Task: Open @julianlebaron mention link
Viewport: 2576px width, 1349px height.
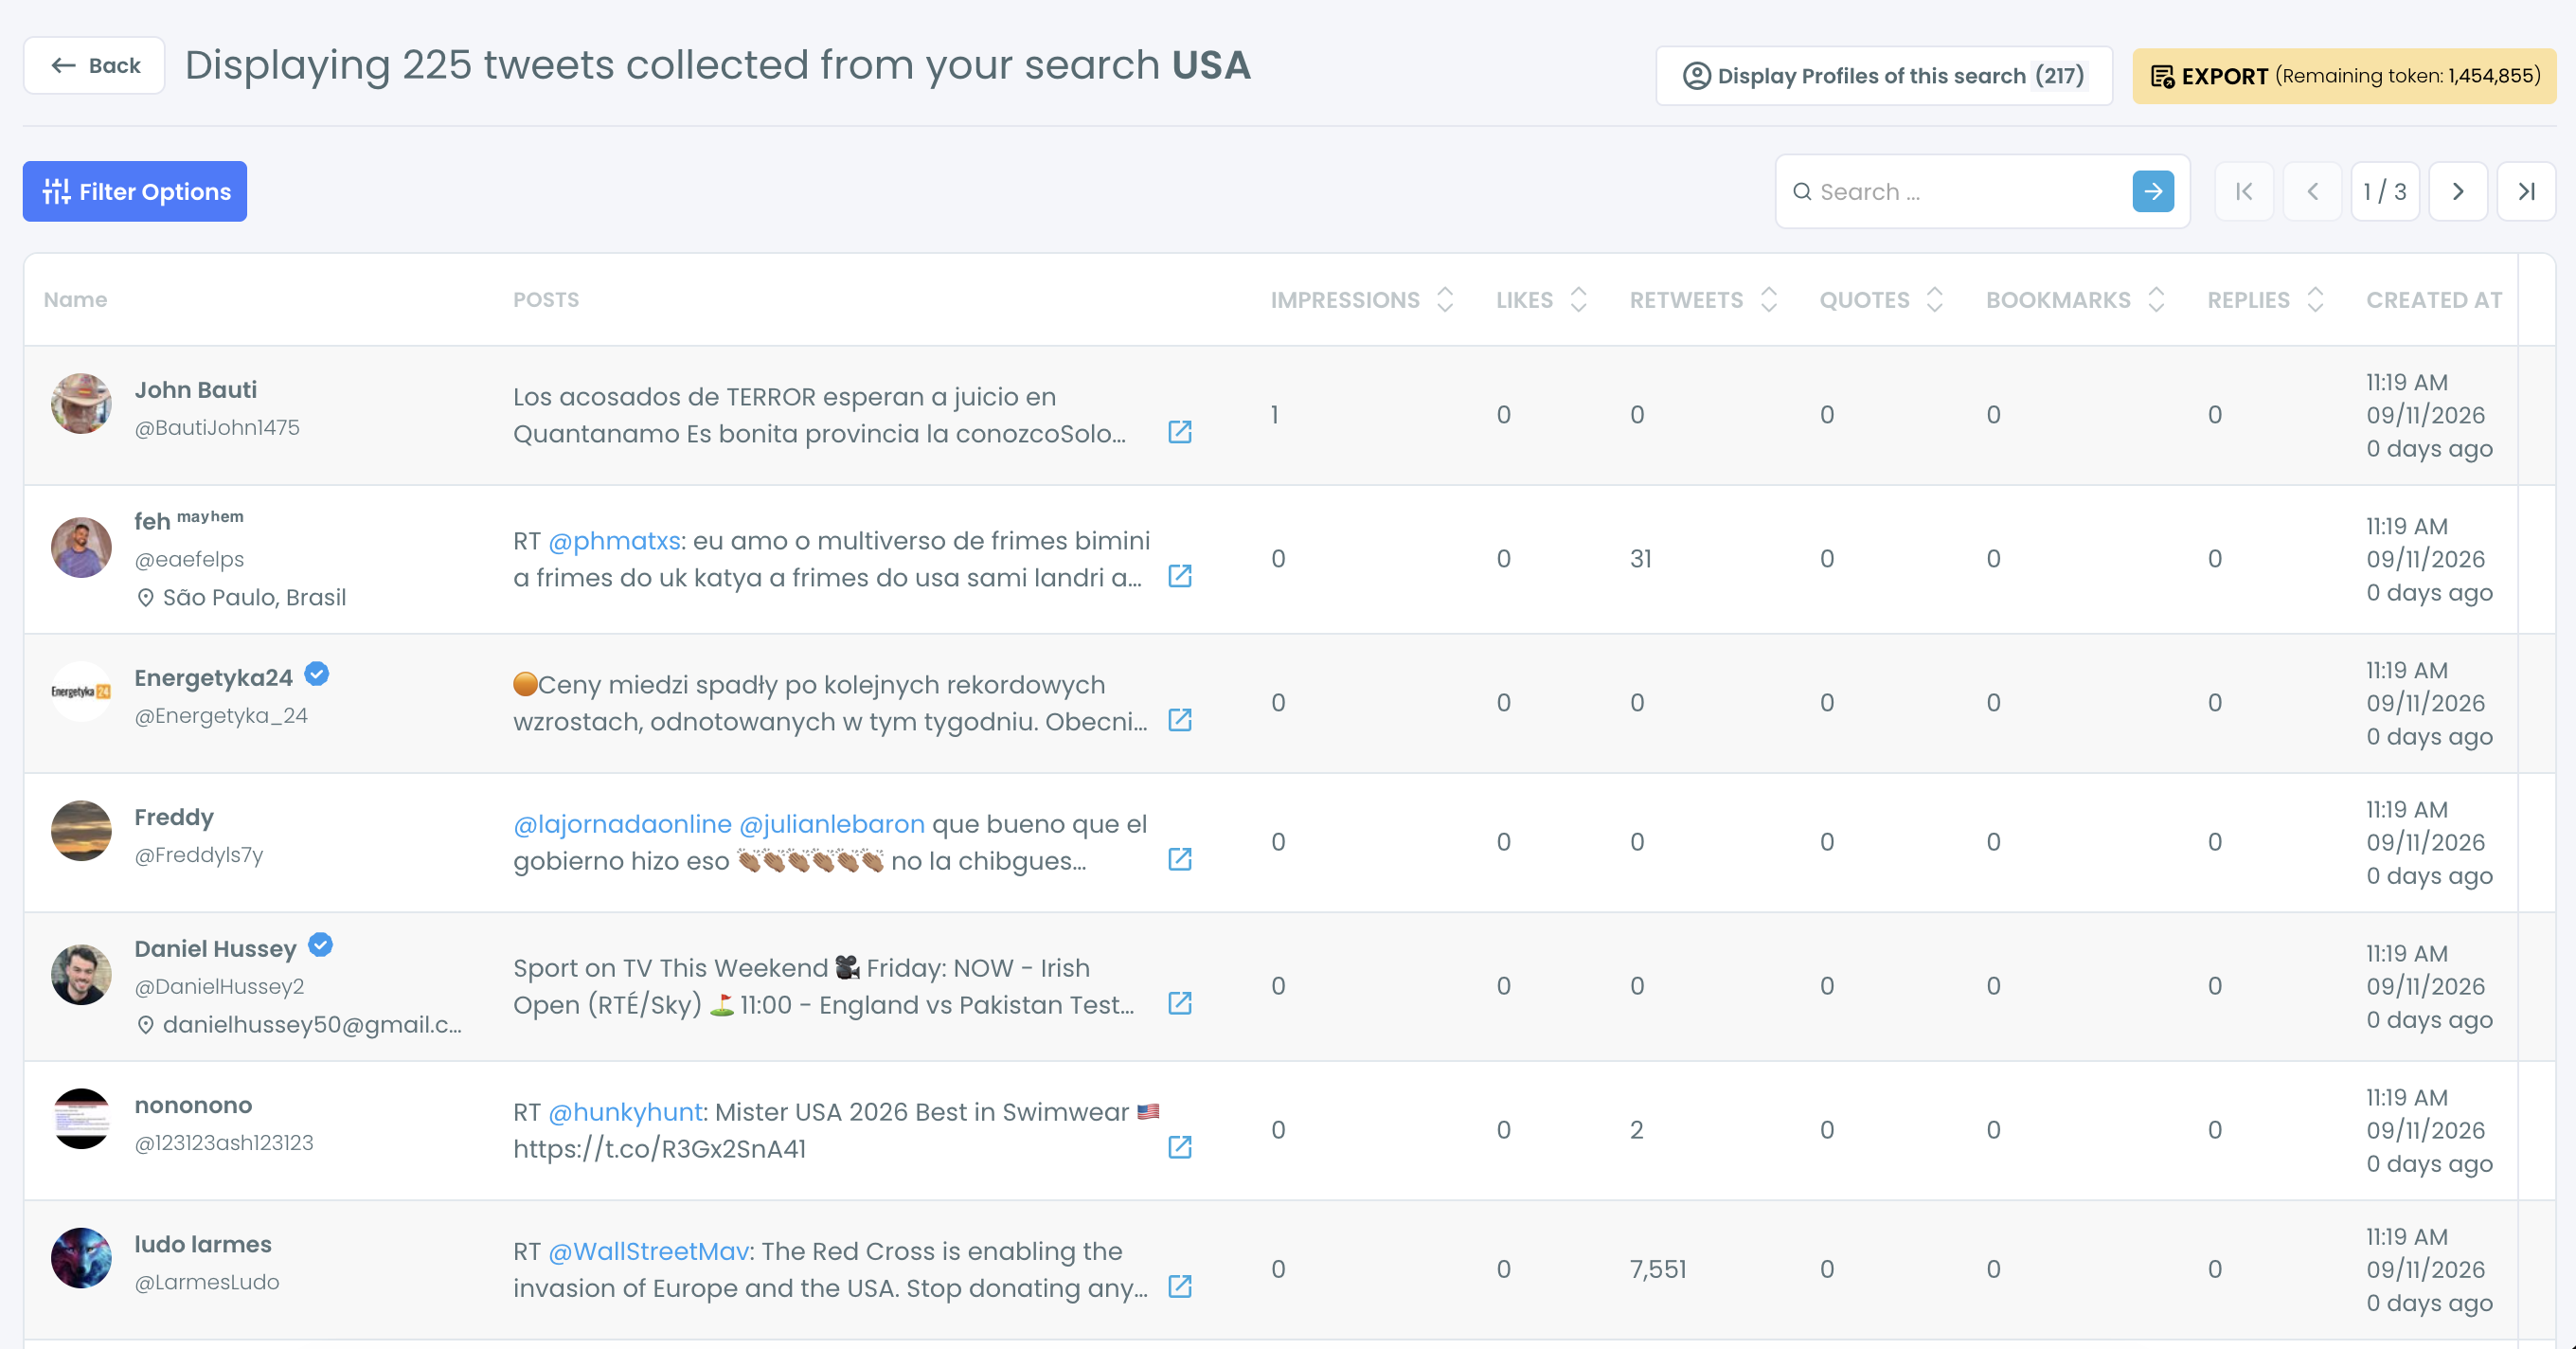Action: coord(832,824)
